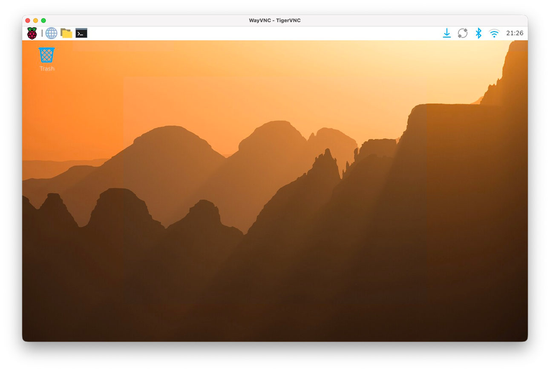Open the Trash on the desktop
Screen dimensions: 550x371
coord(47,55)
